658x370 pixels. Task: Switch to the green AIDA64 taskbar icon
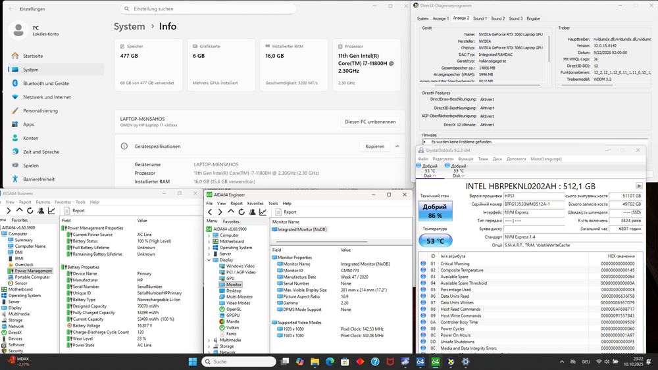436,361
